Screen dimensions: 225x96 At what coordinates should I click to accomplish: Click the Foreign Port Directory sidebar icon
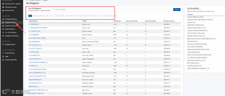3,36
